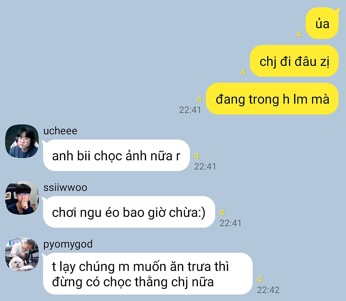Select the yellow "ủa" message bubble
This screenshot has height=301, width=346.
point(322,23)
